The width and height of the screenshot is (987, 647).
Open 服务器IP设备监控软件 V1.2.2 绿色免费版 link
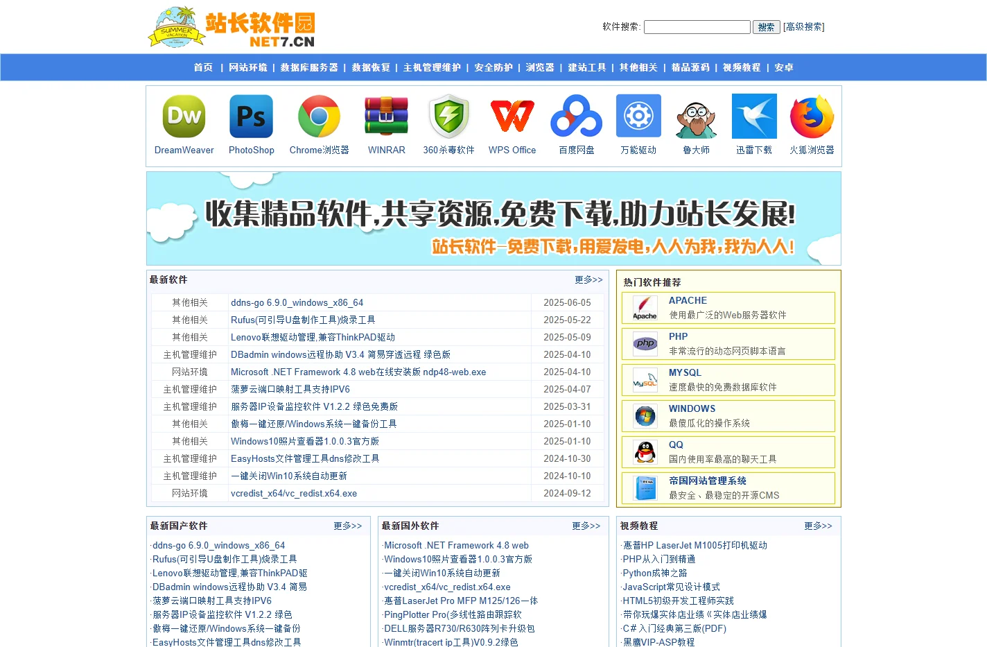pos(314,406)
